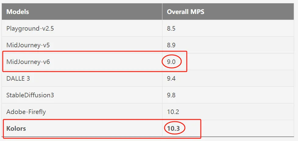Click the Overall MPS column header

click(185, 12)
